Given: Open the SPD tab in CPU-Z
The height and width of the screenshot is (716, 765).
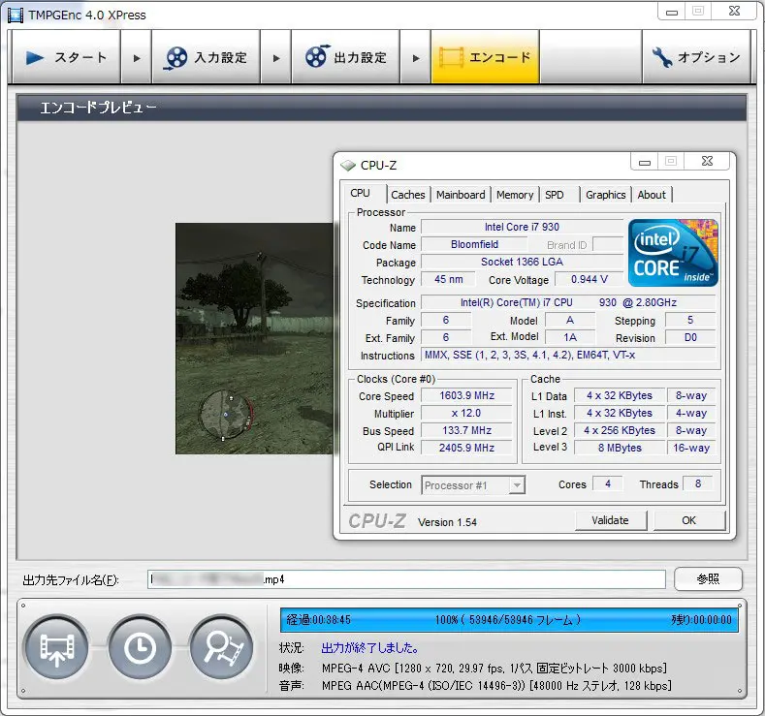Looking at the screenshot, I should pyautogui.click(x=555, y=195).
